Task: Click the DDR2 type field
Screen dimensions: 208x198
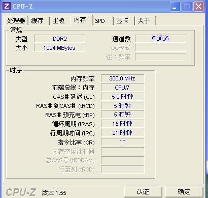Action: click(59, 39)
